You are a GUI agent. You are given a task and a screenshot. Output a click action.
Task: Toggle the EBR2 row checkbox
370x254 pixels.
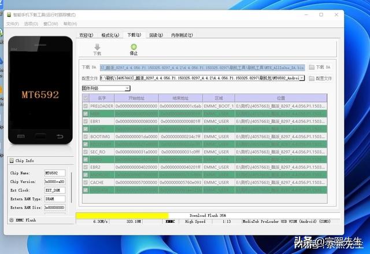tap(86, 167)
